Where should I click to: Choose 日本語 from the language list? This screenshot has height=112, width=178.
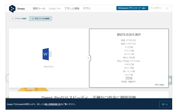[x=129, y=78]
